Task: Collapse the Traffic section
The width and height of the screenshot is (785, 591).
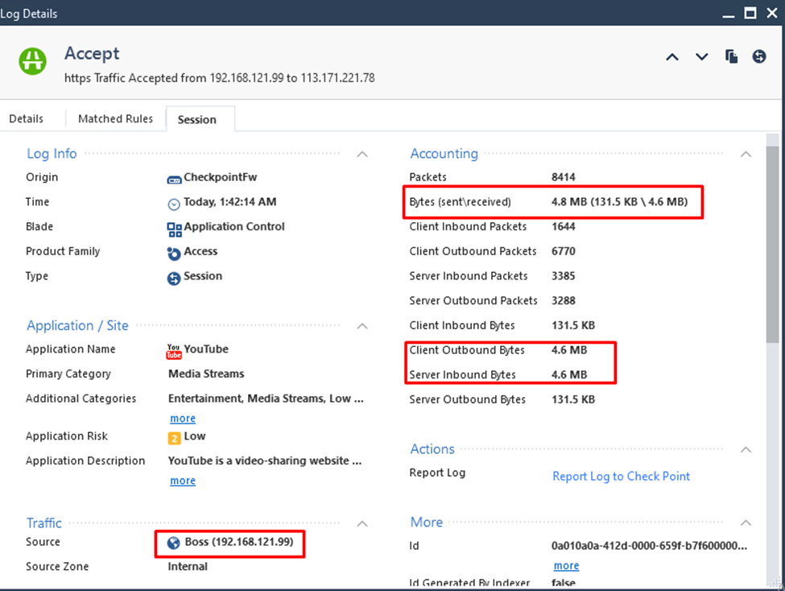Action: [362, 523]
